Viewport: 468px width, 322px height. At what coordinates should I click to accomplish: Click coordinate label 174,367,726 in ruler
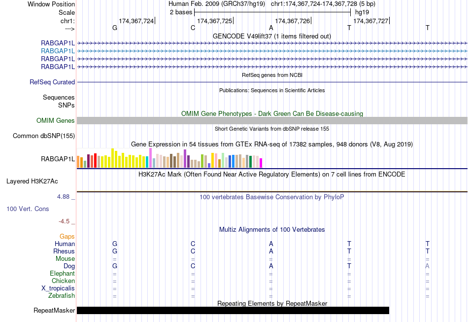[x=293, y=21]
